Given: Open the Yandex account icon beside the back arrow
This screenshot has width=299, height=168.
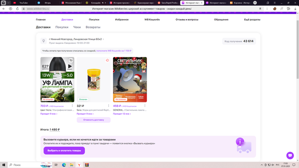Looking at the screenshot, I should click(x=10, y=9).
